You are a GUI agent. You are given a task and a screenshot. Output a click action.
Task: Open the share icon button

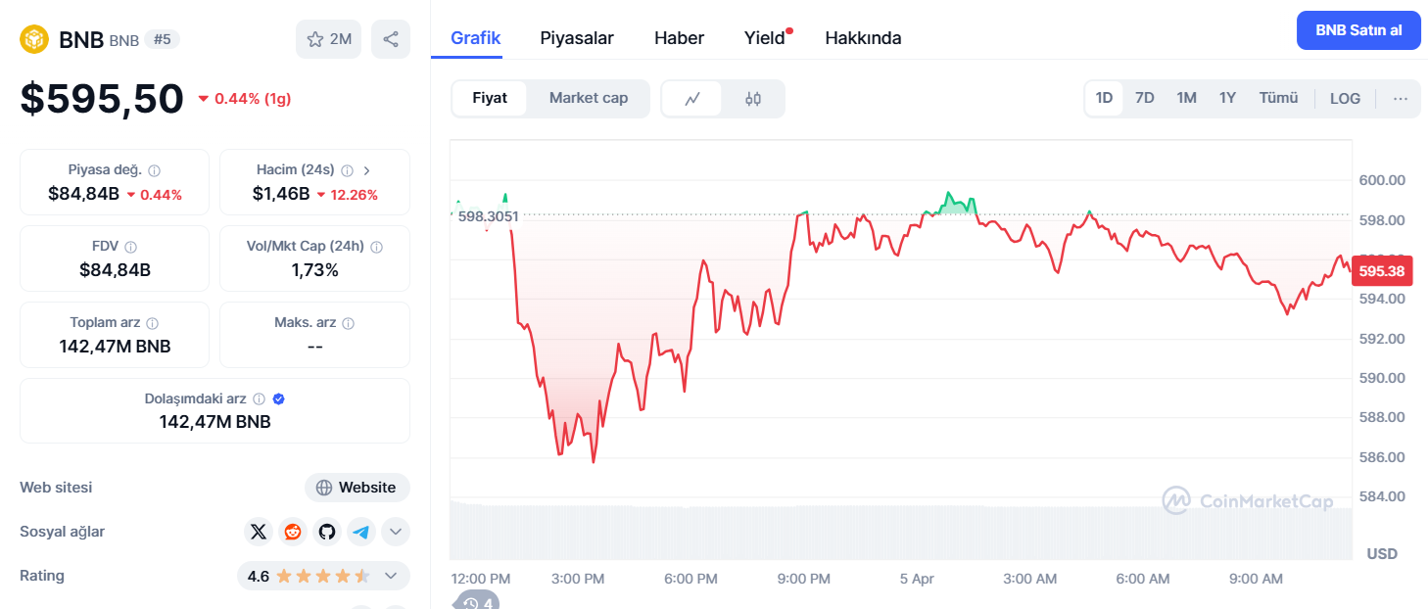pos(391,39)
